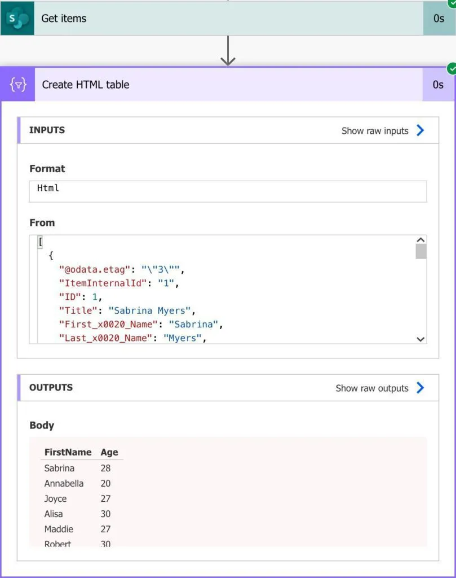The image size is (456, 578).
Task: Click the blue chevron beside Show raw inputs
Action: point(420,130)
